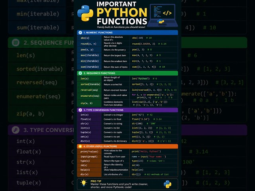
Task: Click the 'print(*values)' function cell
Action: (x=89, y=152)
